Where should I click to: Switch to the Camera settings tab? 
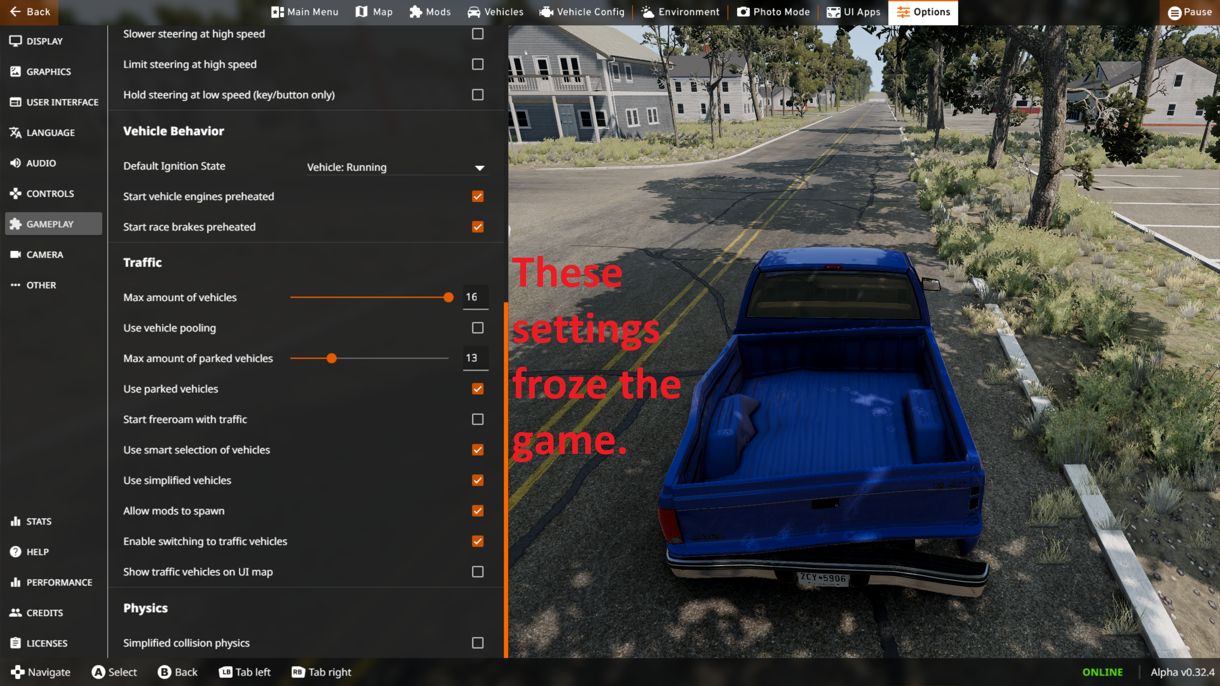pyautogui.click(x=44, y=254)
